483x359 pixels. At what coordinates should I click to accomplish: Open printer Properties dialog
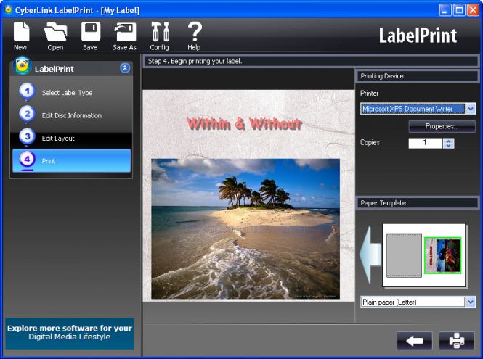(442, 126)
